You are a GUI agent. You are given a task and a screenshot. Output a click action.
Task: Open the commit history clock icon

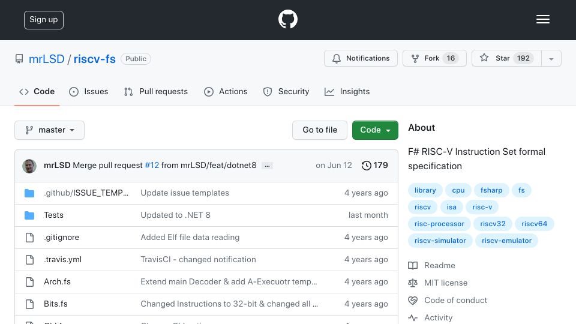pyautogui.click(x=366, y=166)
